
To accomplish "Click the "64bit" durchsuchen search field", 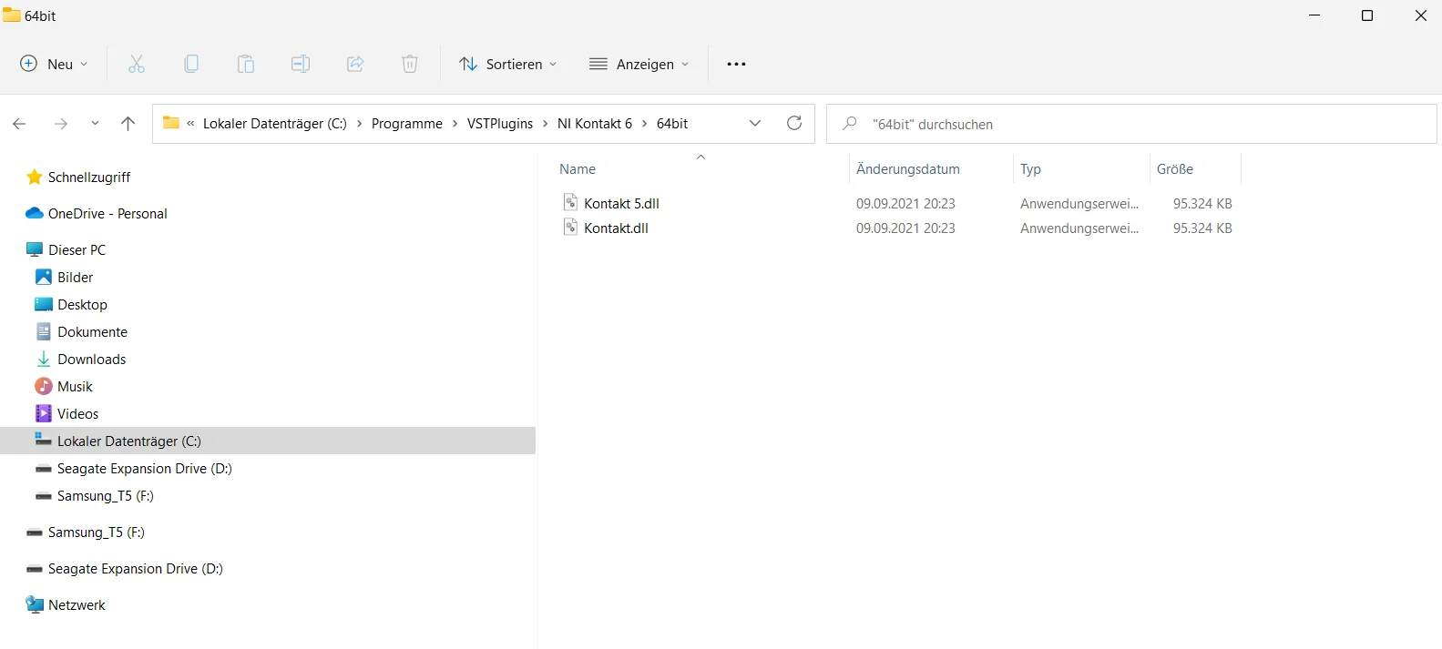I will click(x=1131, y=124).
